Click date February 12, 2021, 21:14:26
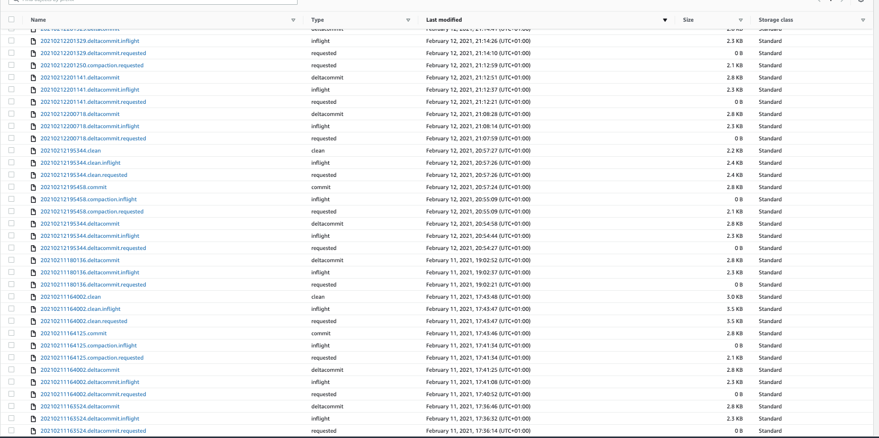 click(478, 41)
